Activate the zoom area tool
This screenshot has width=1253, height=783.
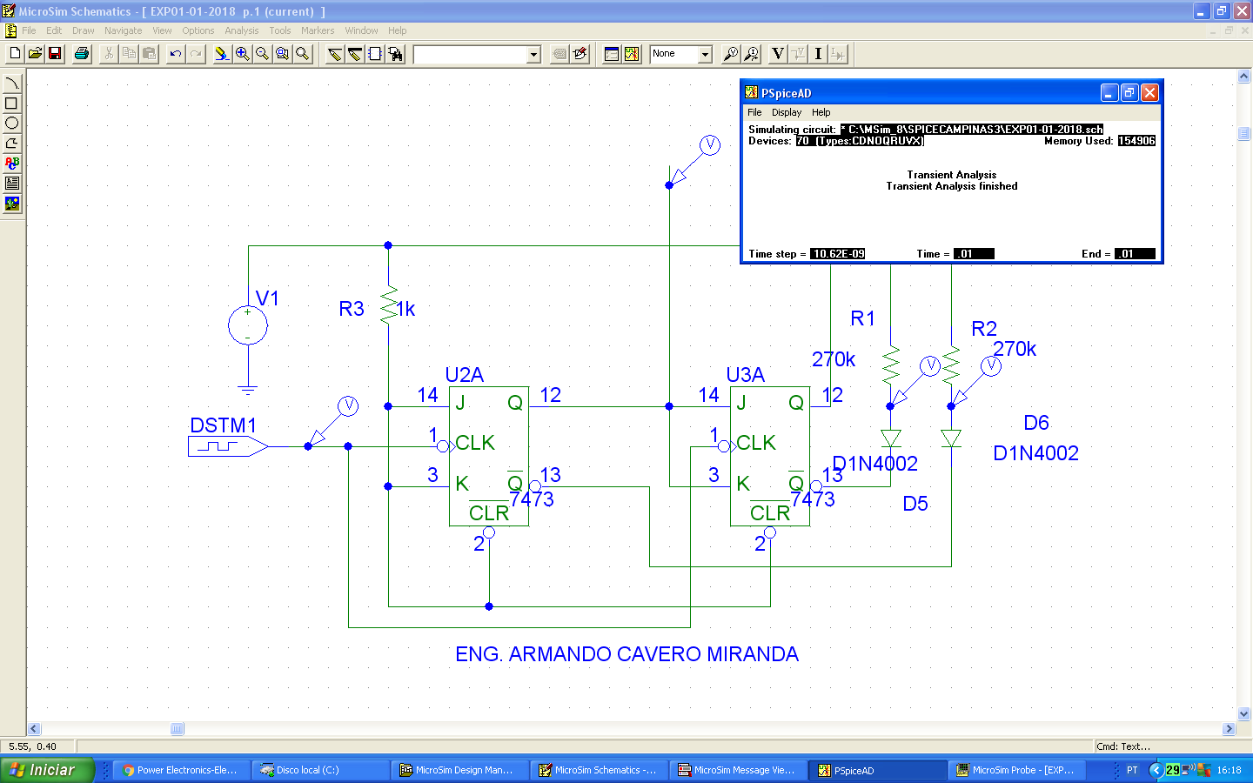point(282,53)
